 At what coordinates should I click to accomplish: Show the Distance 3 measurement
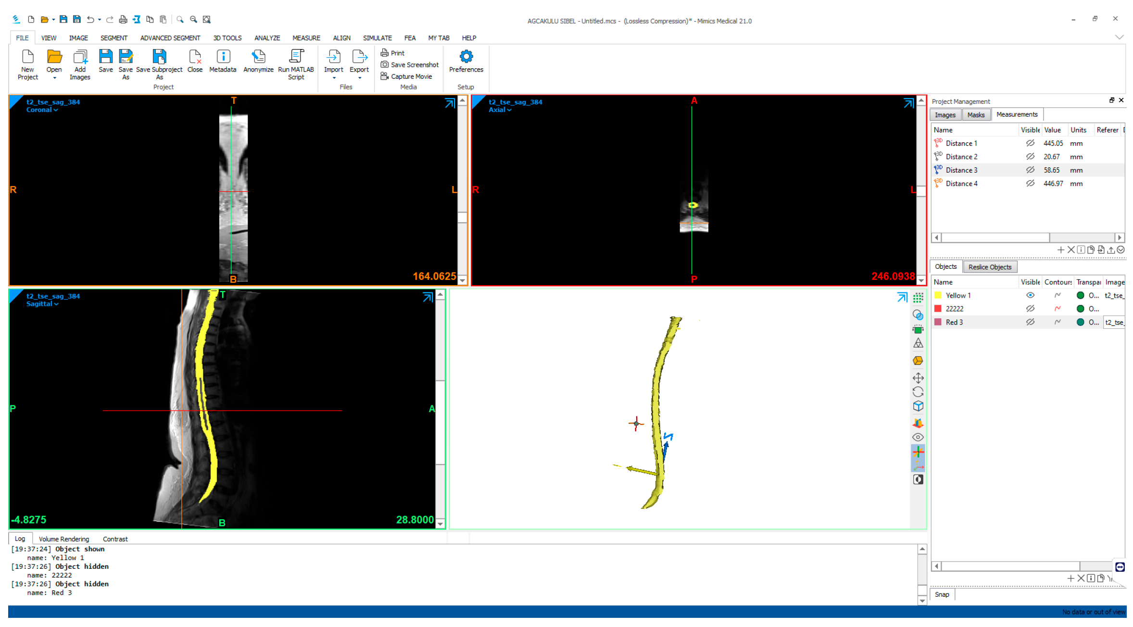click(x=1030, y=170)
